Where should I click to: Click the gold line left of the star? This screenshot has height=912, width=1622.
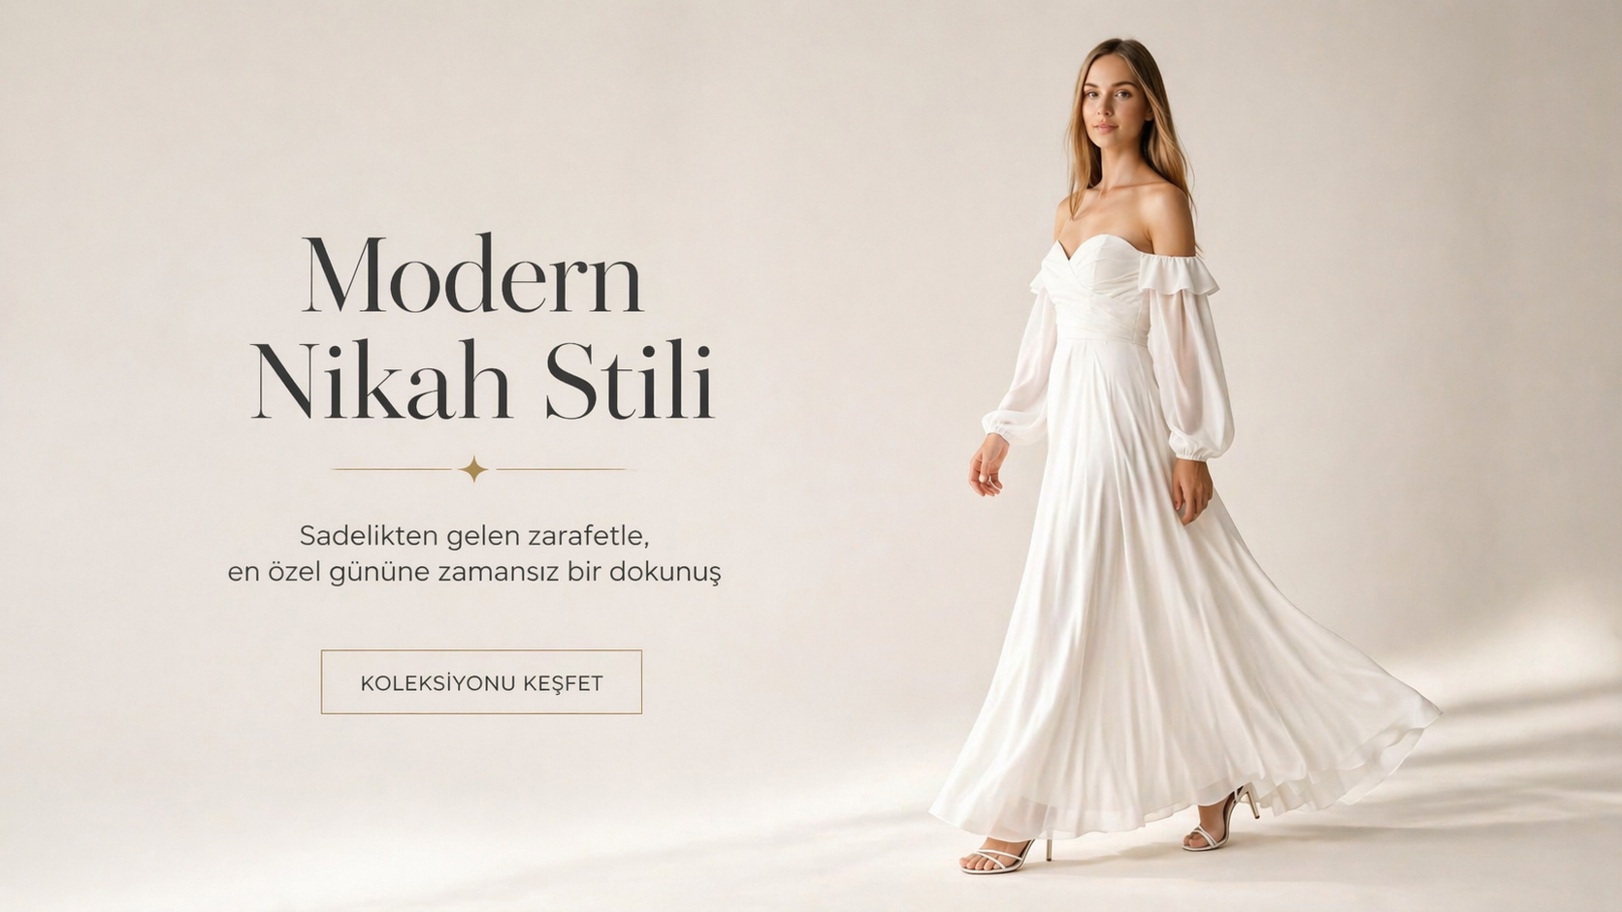pyautogui.click(x=393, y=469)
